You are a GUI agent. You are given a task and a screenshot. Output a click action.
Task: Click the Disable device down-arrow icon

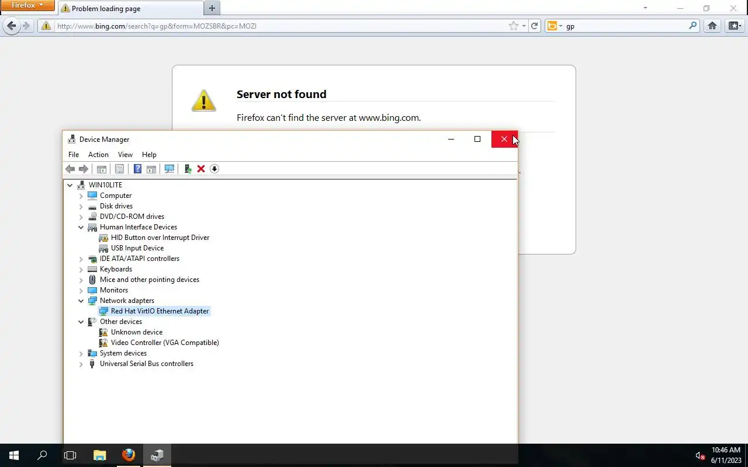tap(214, 169)
